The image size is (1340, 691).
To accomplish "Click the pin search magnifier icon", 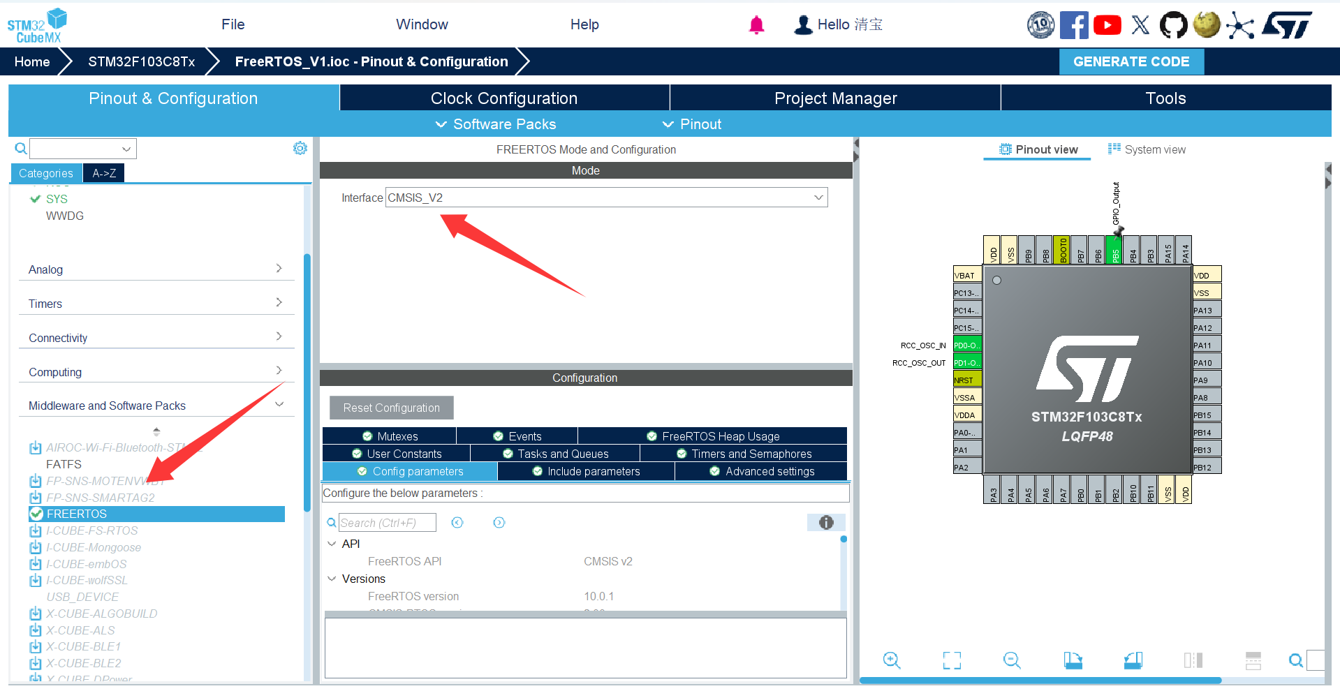I will point(1296,660).
